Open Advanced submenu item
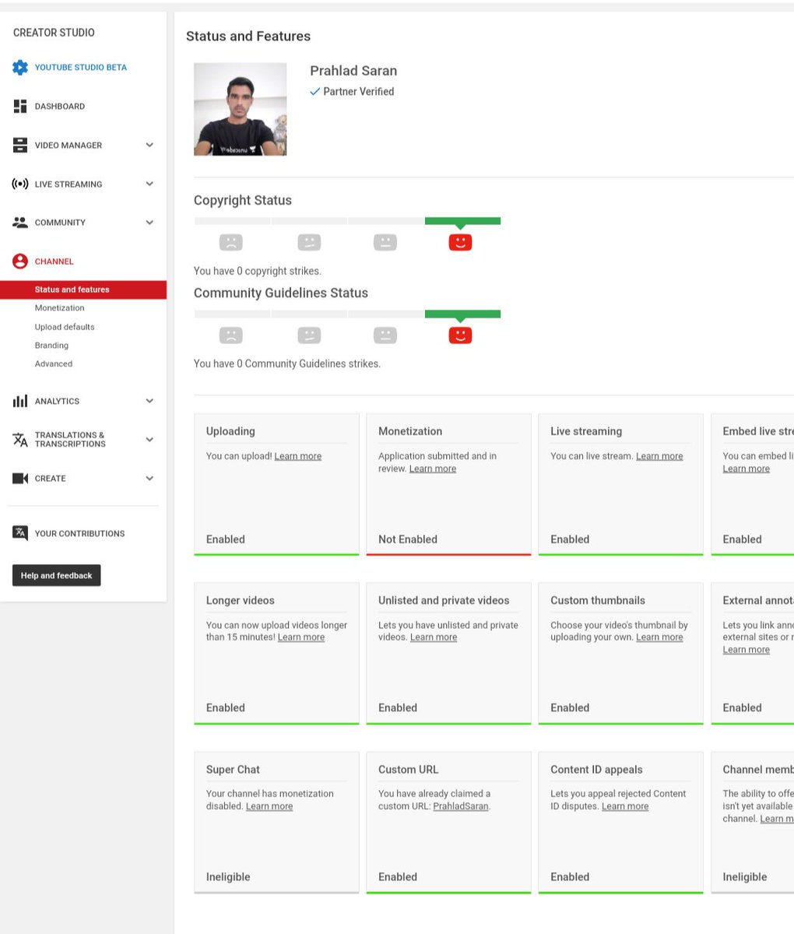Image resolution: width=794 pixels, height=934 pixels. [54, 364]
